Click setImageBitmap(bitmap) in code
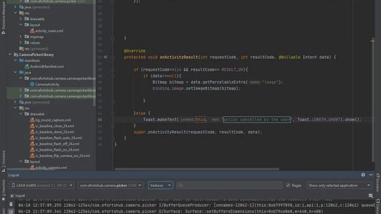The image size is (381, 214). coord(213,89)
